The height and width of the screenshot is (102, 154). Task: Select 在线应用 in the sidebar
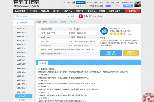coord(22,96)
